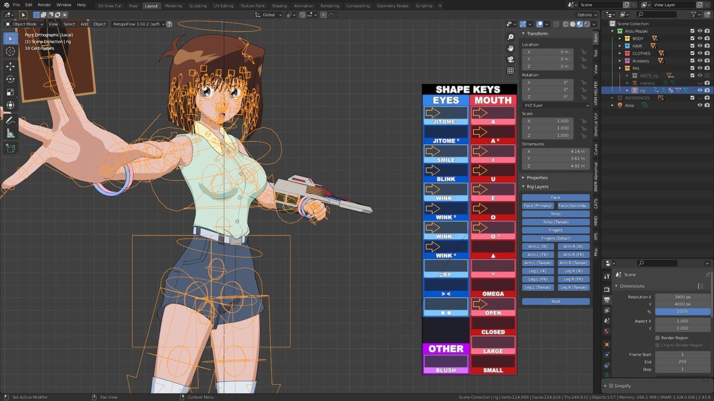The image size is (714, 401).
Task: Lock the Location X transform
Action: pyautogui.click(x=584, y=52)
